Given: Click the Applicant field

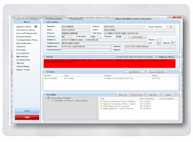Looking at the screenshot, I should [86, 47].
